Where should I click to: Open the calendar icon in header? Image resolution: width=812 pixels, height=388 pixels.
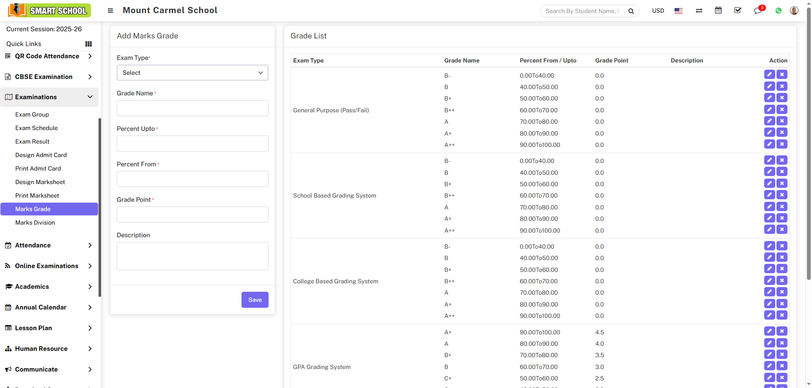pyautogui.click(x=718, y=11)
